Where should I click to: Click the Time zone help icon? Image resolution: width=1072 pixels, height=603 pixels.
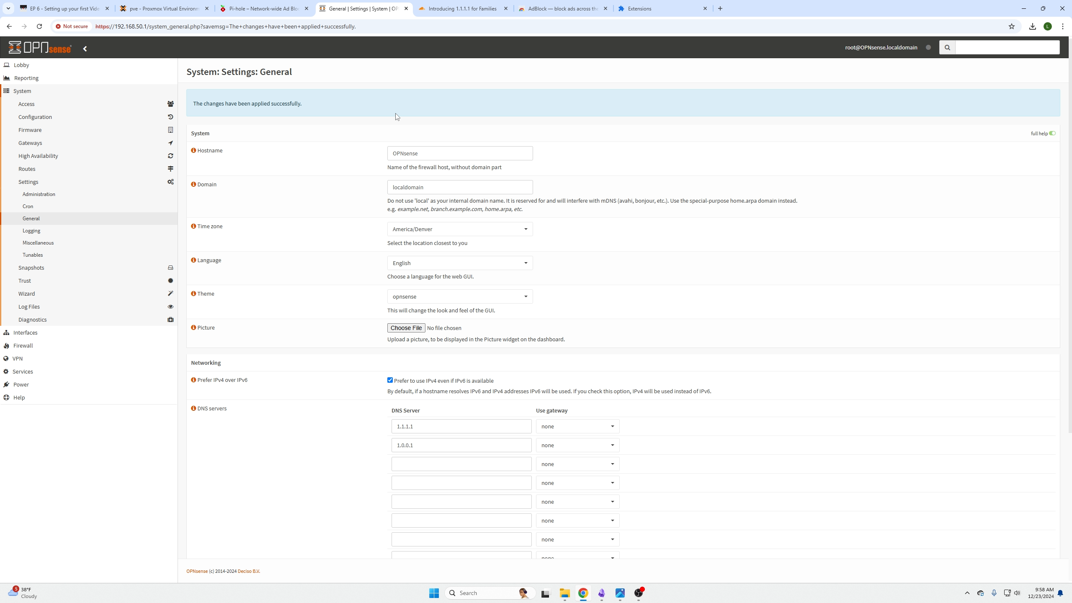(x=193, y=226)
